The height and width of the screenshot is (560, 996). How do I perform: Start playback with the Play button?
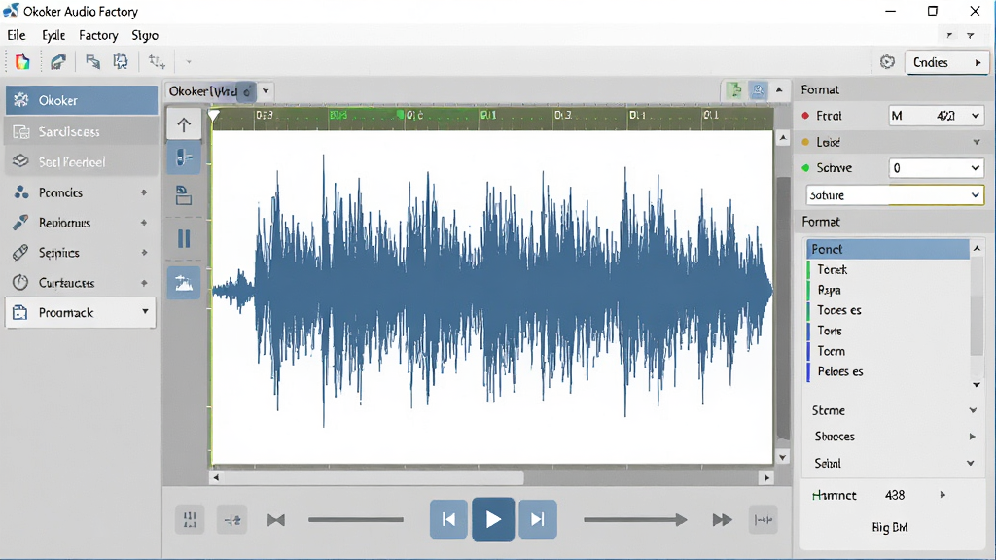pyautogui.click(x=493, y=519)
